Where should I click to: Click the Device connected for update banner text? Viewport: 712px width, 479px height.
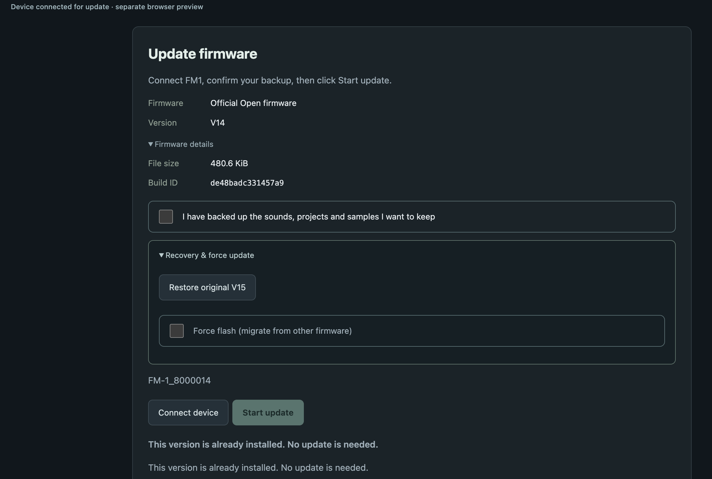tap(107, 7)
